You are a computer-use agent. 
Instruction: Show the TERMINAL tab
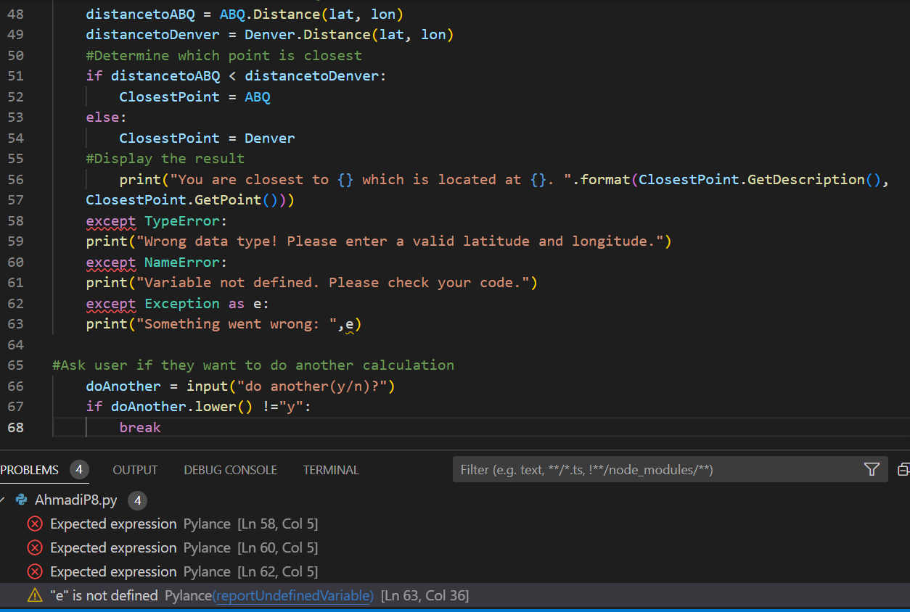(x=331, y=470)
